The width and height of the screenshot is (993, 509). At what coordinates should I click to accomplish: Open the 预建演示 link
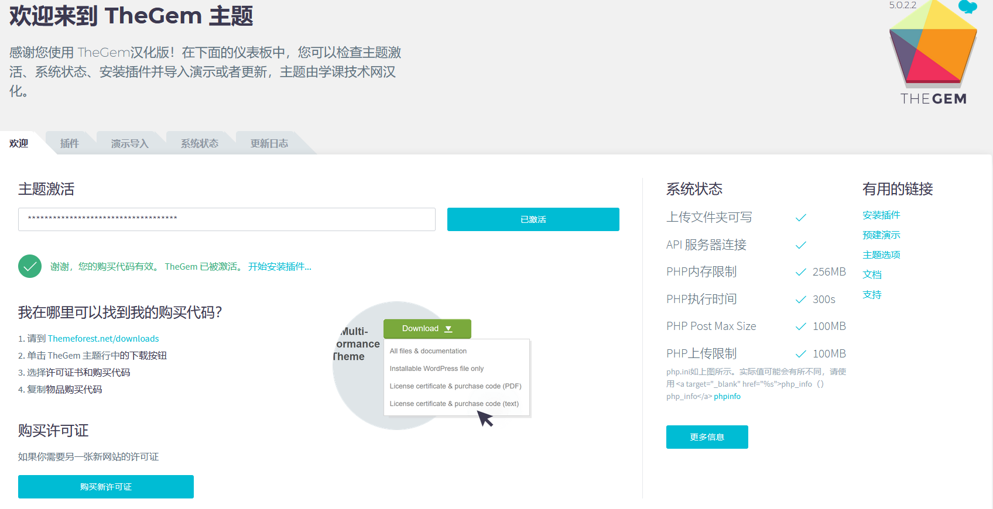point(881,235)
